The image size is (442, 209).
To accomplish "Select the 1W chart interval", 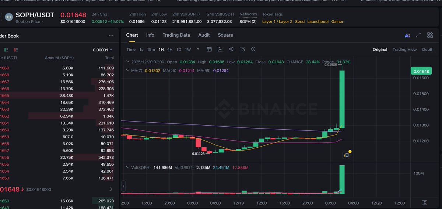I will pyautogui.click(x=188, y=50).
